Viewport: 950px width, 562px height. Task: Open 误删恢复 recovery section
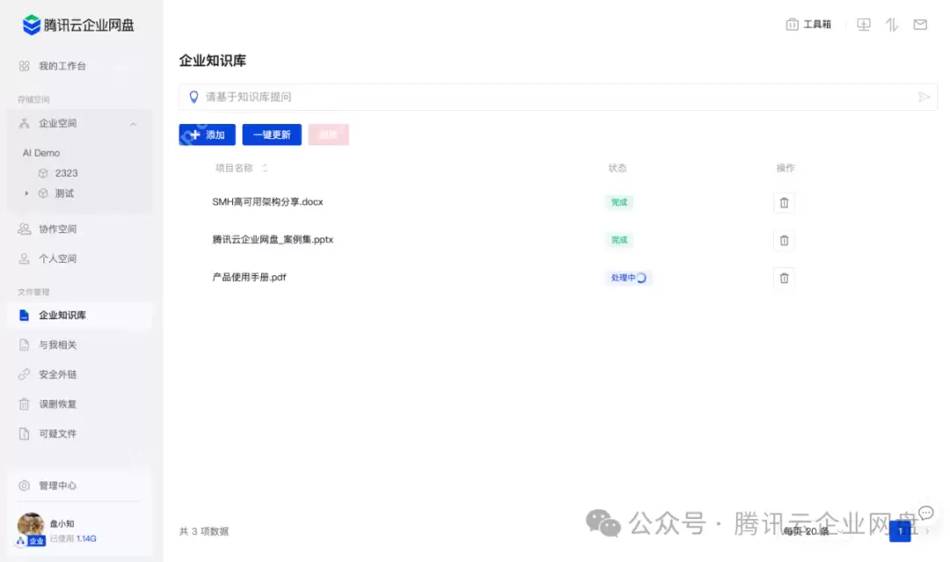[x=62, y=404]
